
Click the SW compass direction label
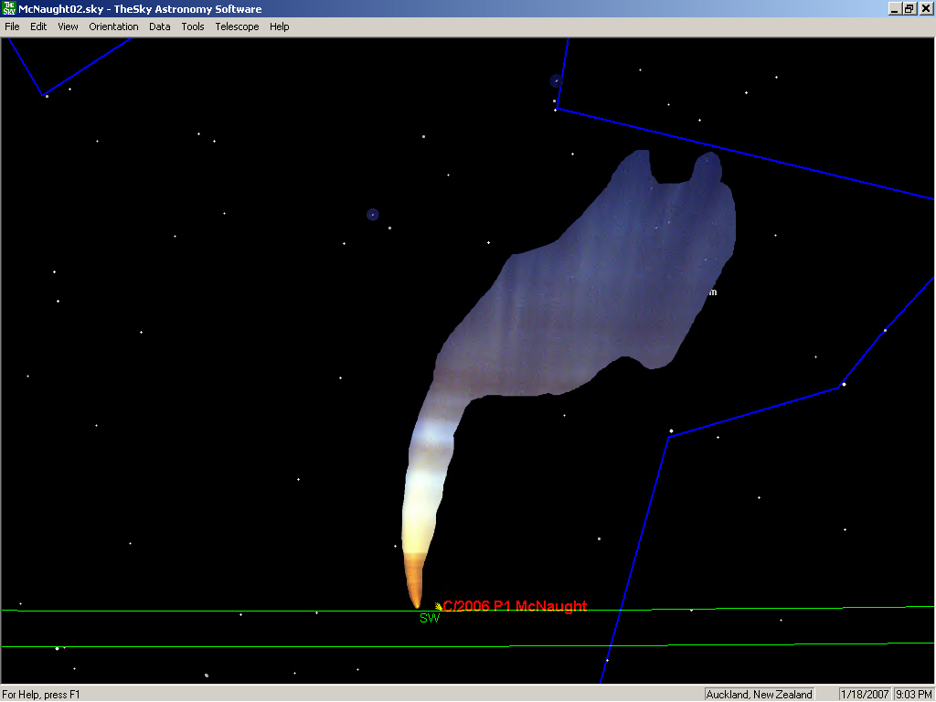pyautogui.click(x=430, y=619)
